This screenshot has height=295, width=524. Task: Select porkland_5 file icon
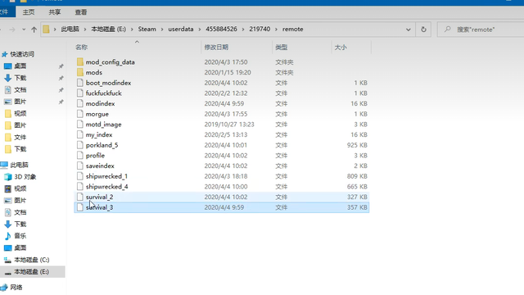pos(80,145)
